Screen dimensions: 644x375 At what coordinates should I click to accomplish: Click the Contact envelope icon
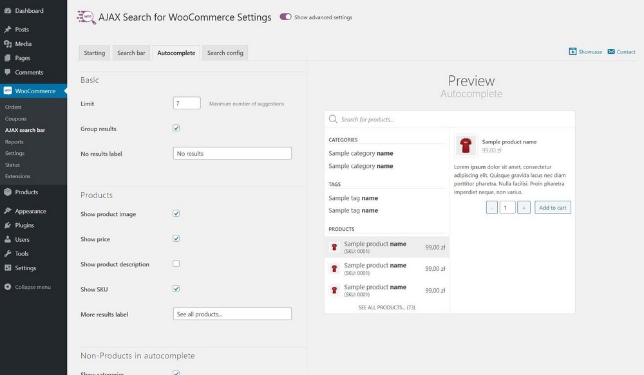click(611, 51)
